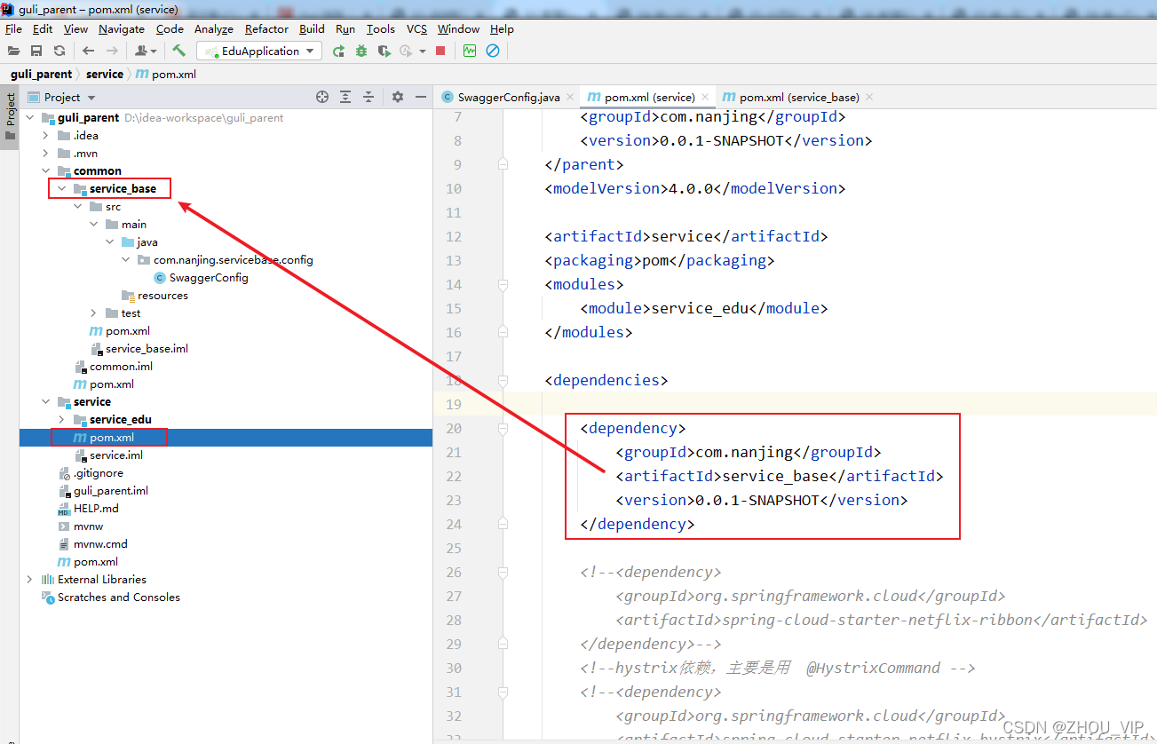The height and width of the screenshot is (744, 1157).
Task: Open the File menu
Action: coord(13,28)
